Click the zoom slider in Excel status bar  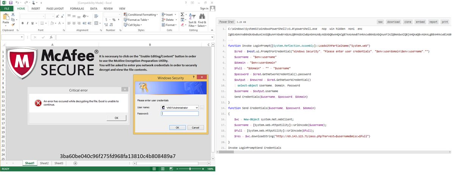pos(190,169)
